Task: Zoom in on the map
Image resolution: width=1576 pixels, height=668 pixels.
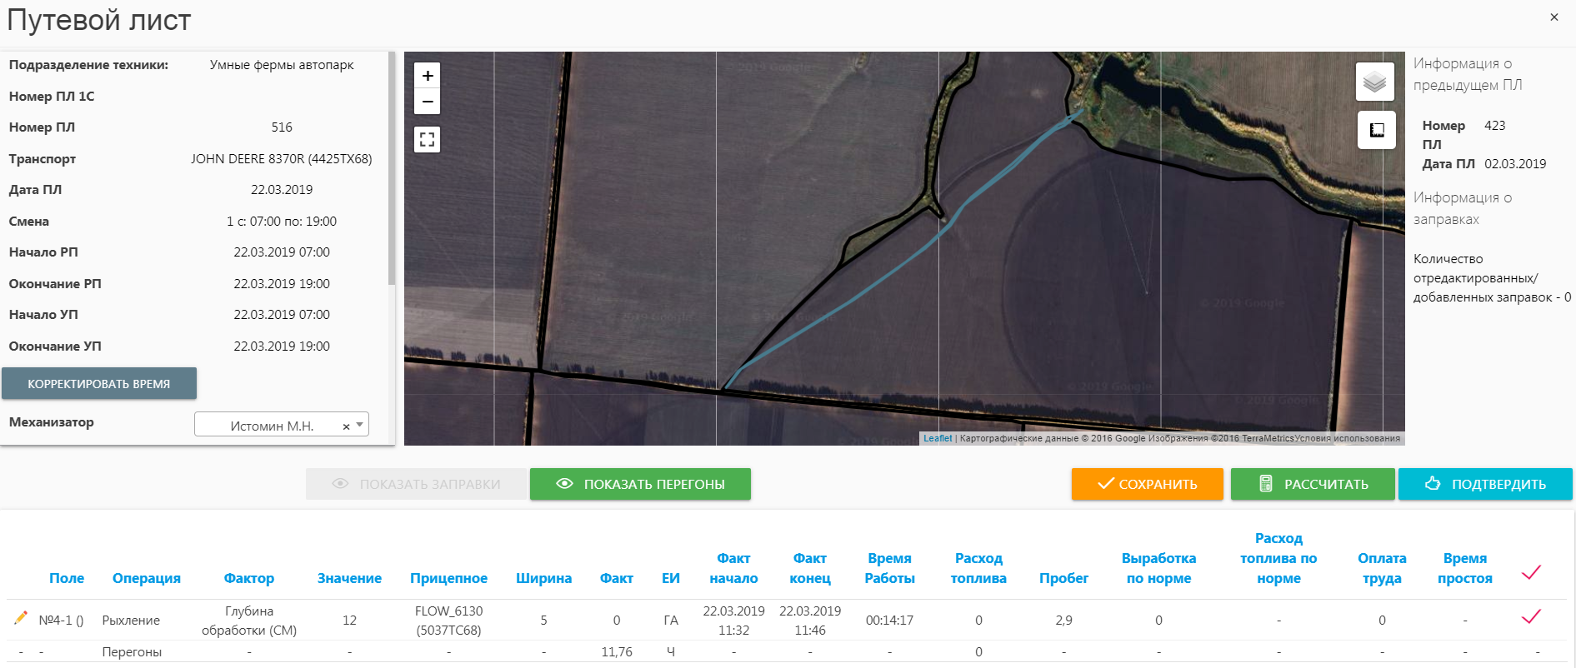Action: point(428,76)
